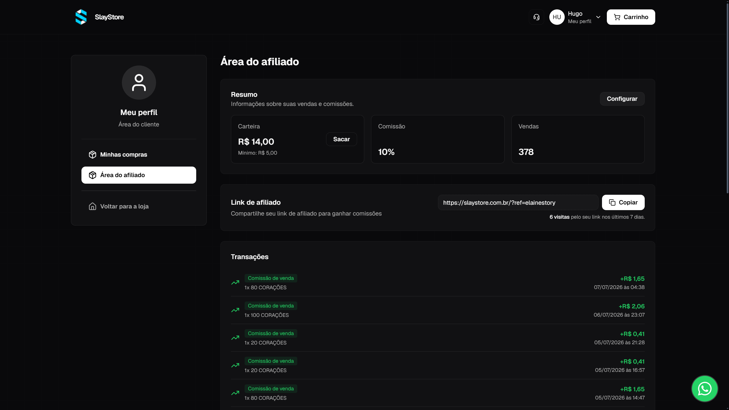Viewport: 729px width, 410px height.
Task: Click trend icon for 05/07/2026 21:28 transaction
Action: click(x=235, y=338)
